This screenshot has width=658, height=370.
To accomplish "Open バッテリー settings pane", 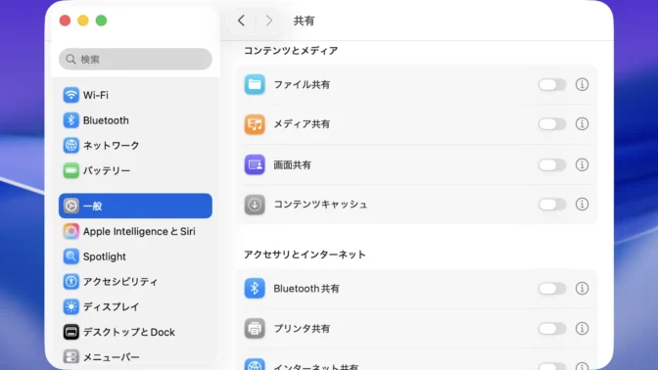I will [x=135, y=170].
